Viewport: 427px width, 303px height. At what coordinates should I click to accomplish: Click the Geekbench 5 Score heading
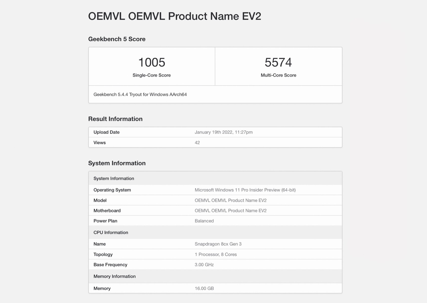click(x=117, y=39)
